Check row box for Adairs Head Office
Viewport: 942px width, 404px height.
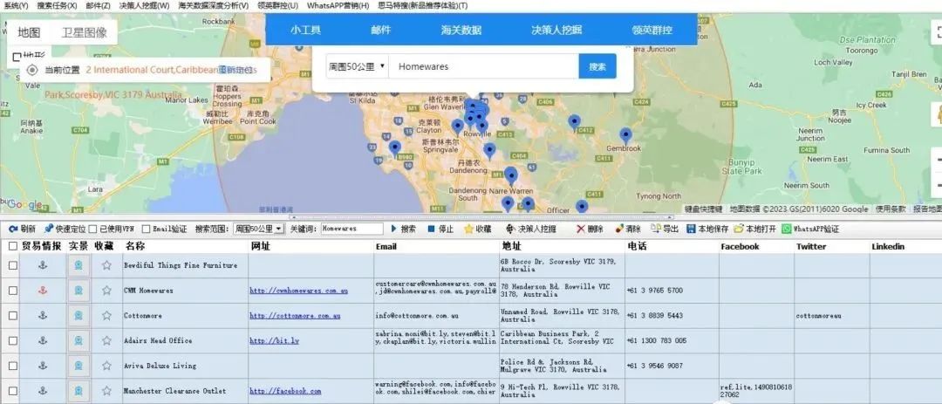(x=13, y=340)
